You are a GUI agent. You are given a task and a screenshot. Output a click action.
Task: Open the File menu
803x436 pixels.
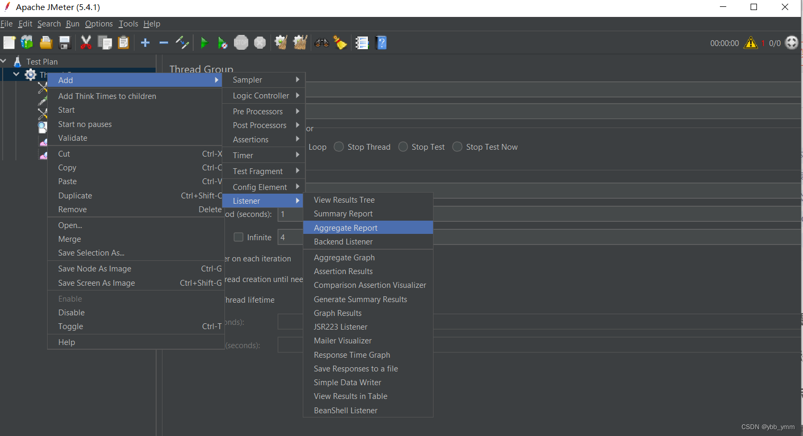[6, 24]
